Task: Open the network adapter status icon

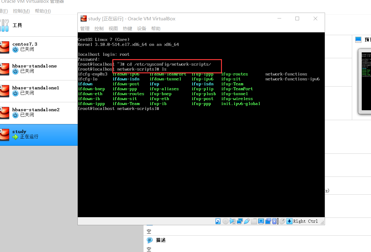Action: coord(240,221)
